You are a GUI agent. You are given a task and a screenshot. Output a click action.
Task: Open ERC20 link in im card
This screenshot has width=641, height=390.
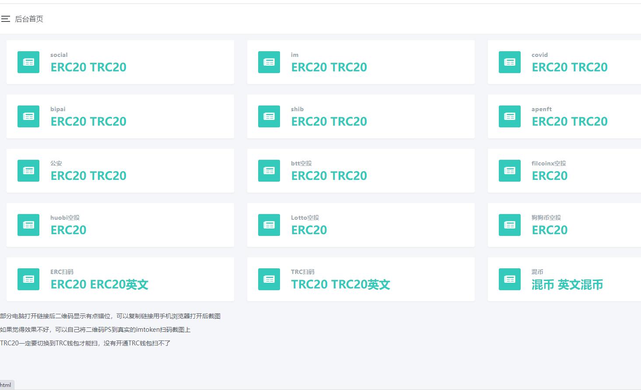point(309,67)
